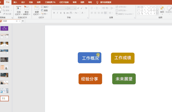Open the 设计 ribbon tab
Viewport: 172px width, 112px height.
[x=23, y=2]
